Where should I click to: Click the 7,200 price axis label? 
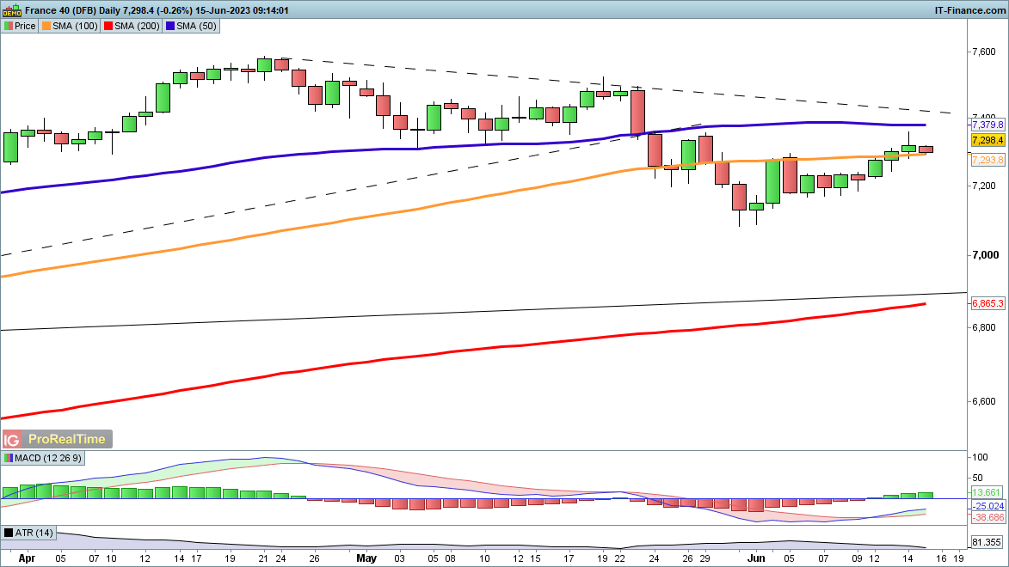983,186
